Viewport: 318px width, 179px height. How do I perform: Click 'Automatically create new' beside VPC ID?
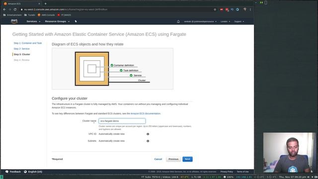pos(111,134)
